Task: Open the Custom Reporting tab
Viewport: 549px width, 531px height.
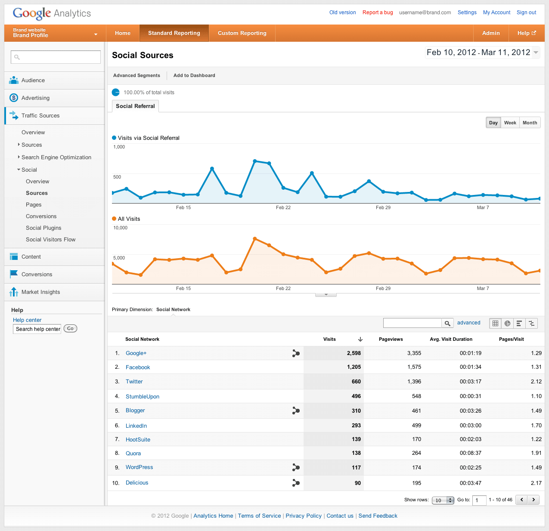Action: 242,33
